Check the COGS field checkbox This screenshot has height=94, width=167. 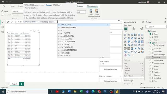[150, 37]
